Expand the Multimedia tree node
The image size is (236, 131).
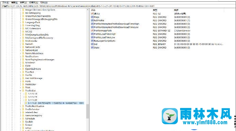tap(20, 41)
